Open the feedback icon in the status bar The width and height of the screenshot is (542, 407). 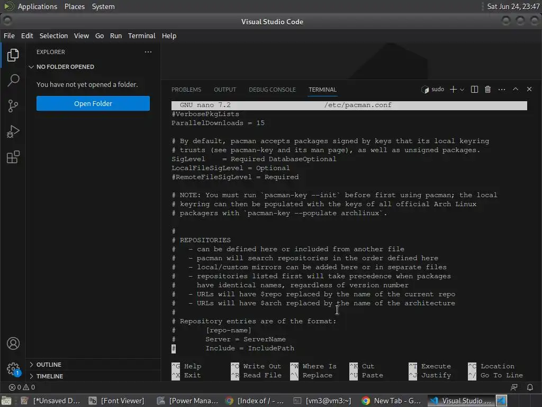[x=514, y=387]
